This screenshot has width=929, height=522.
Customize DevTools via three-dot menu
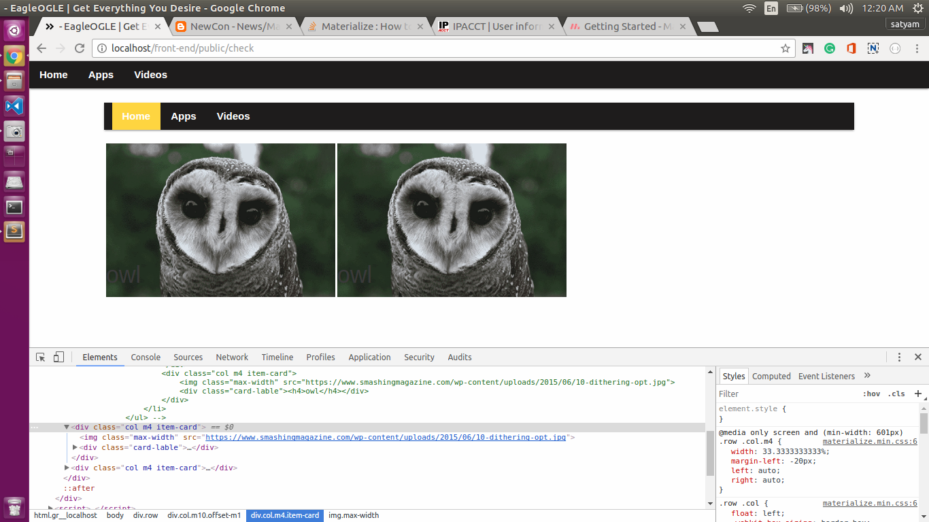coord(899,357)
